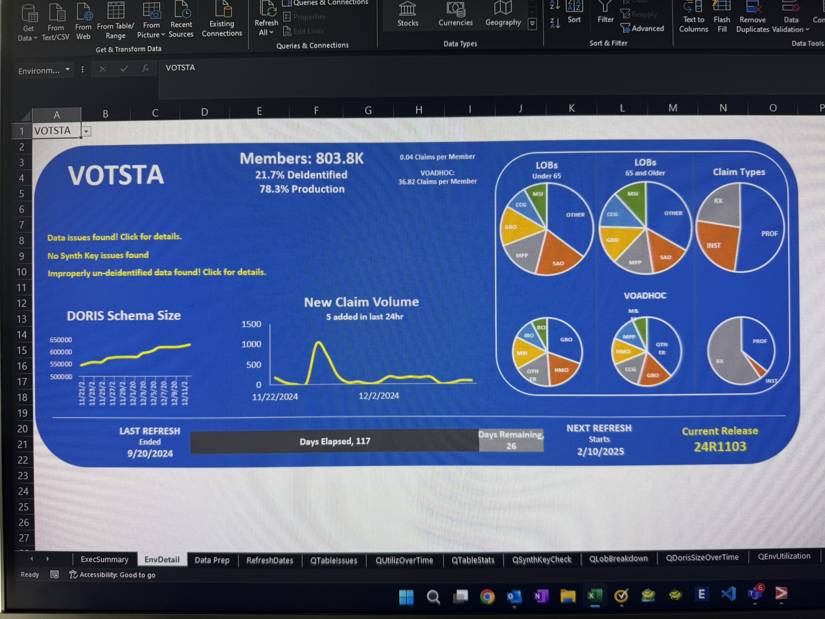Screen dimensions: 825x619
Task: Click the Sort Z to A button
Action: click(555, 23)
